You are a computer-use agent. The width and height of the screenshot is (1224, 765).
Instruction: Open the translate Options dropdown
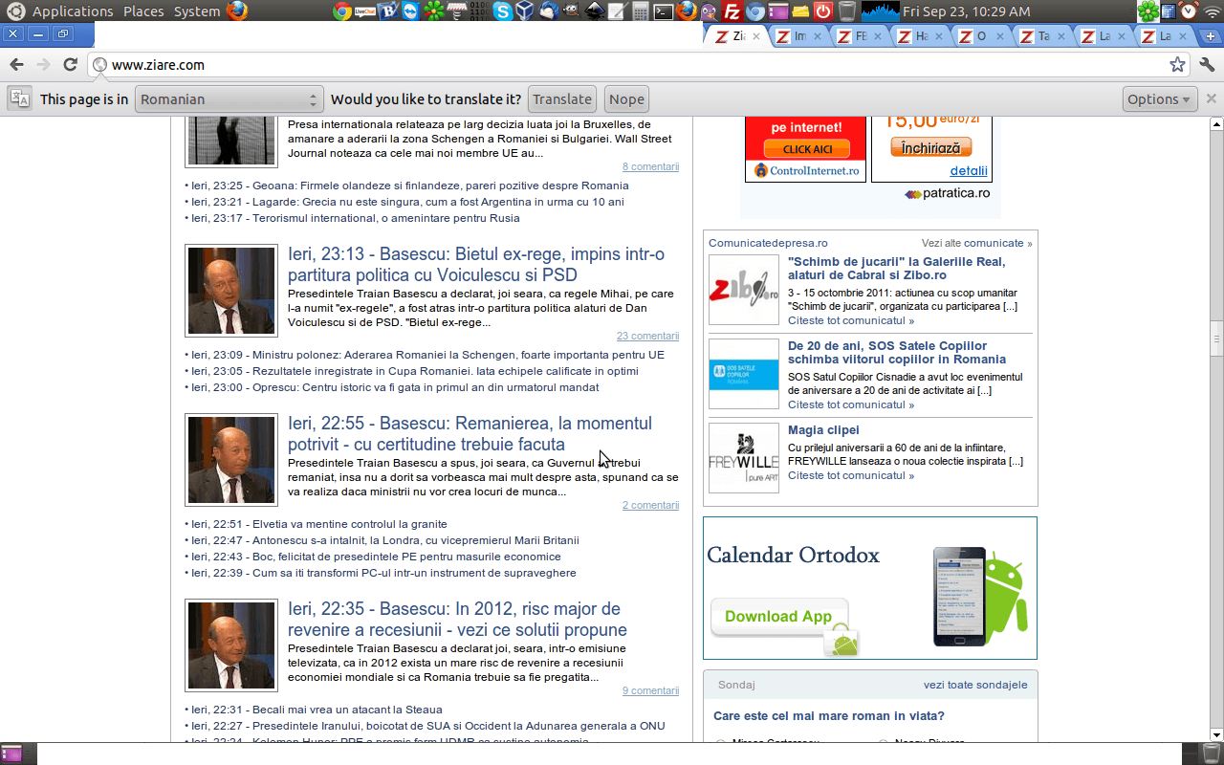coord(1159,99)
